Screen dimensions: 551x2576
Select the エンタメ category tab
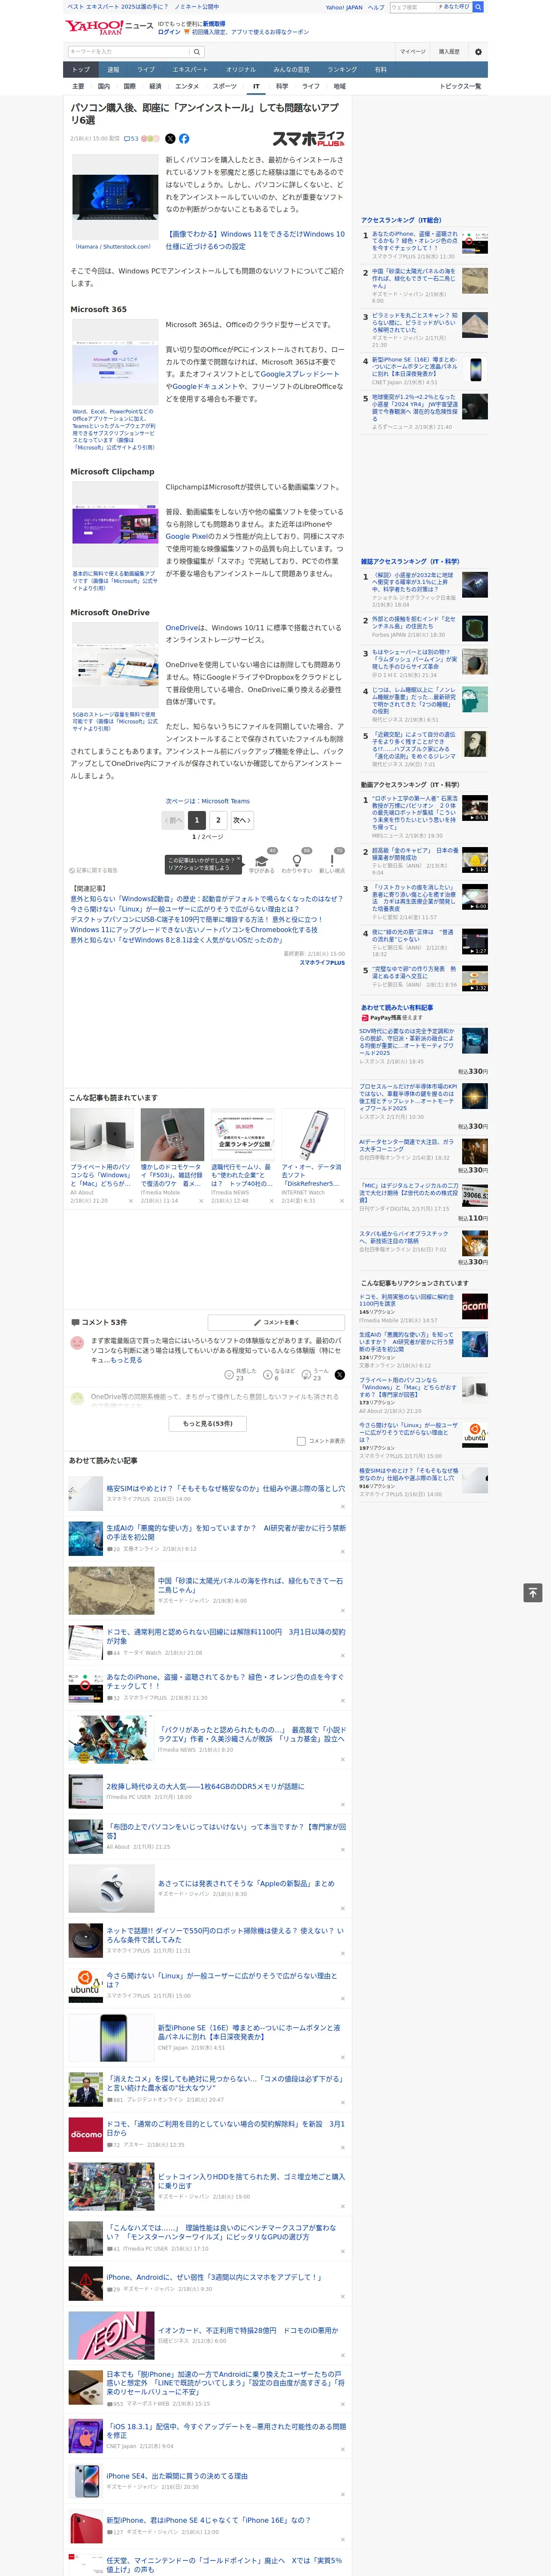(x=187, y=86)
